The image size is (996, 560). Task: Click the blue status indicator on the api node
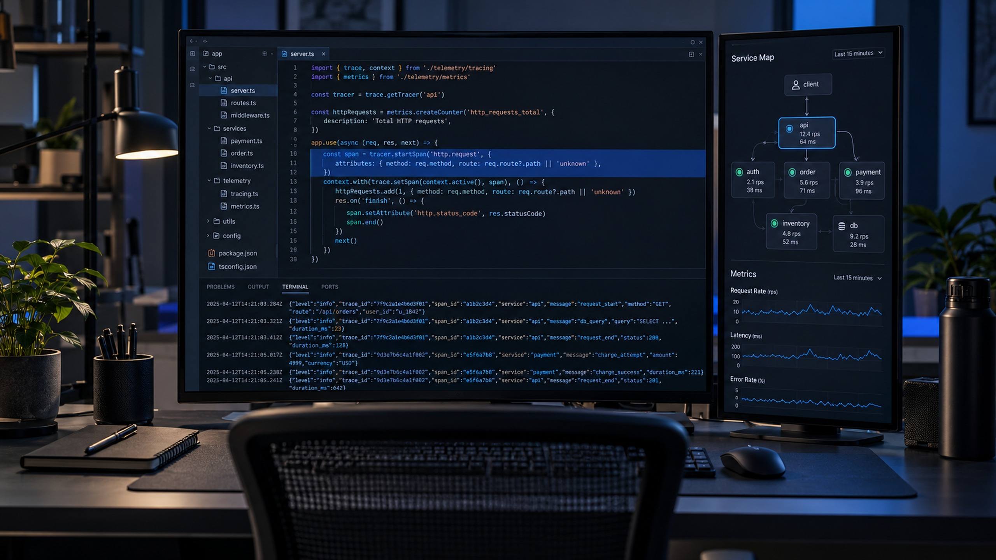click(x=789, y=129)
